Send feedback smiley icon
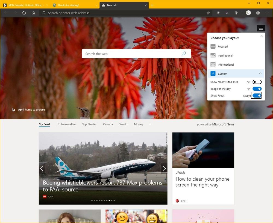The width and height of the screenshot is (273, 223). click(258, 13)
